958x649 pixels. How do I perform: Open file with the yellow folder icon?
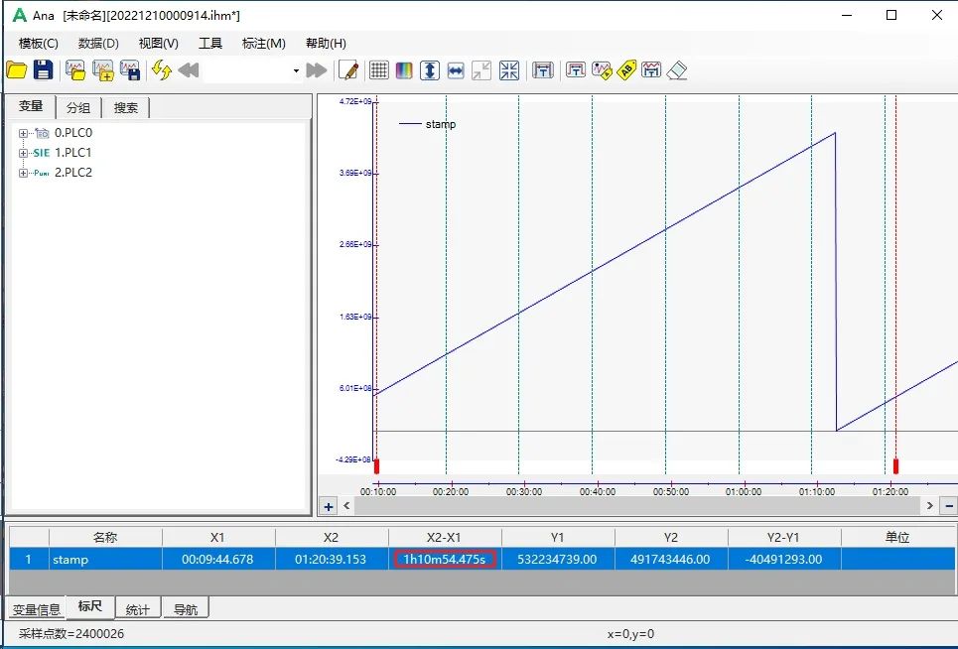tap(17, 70)
